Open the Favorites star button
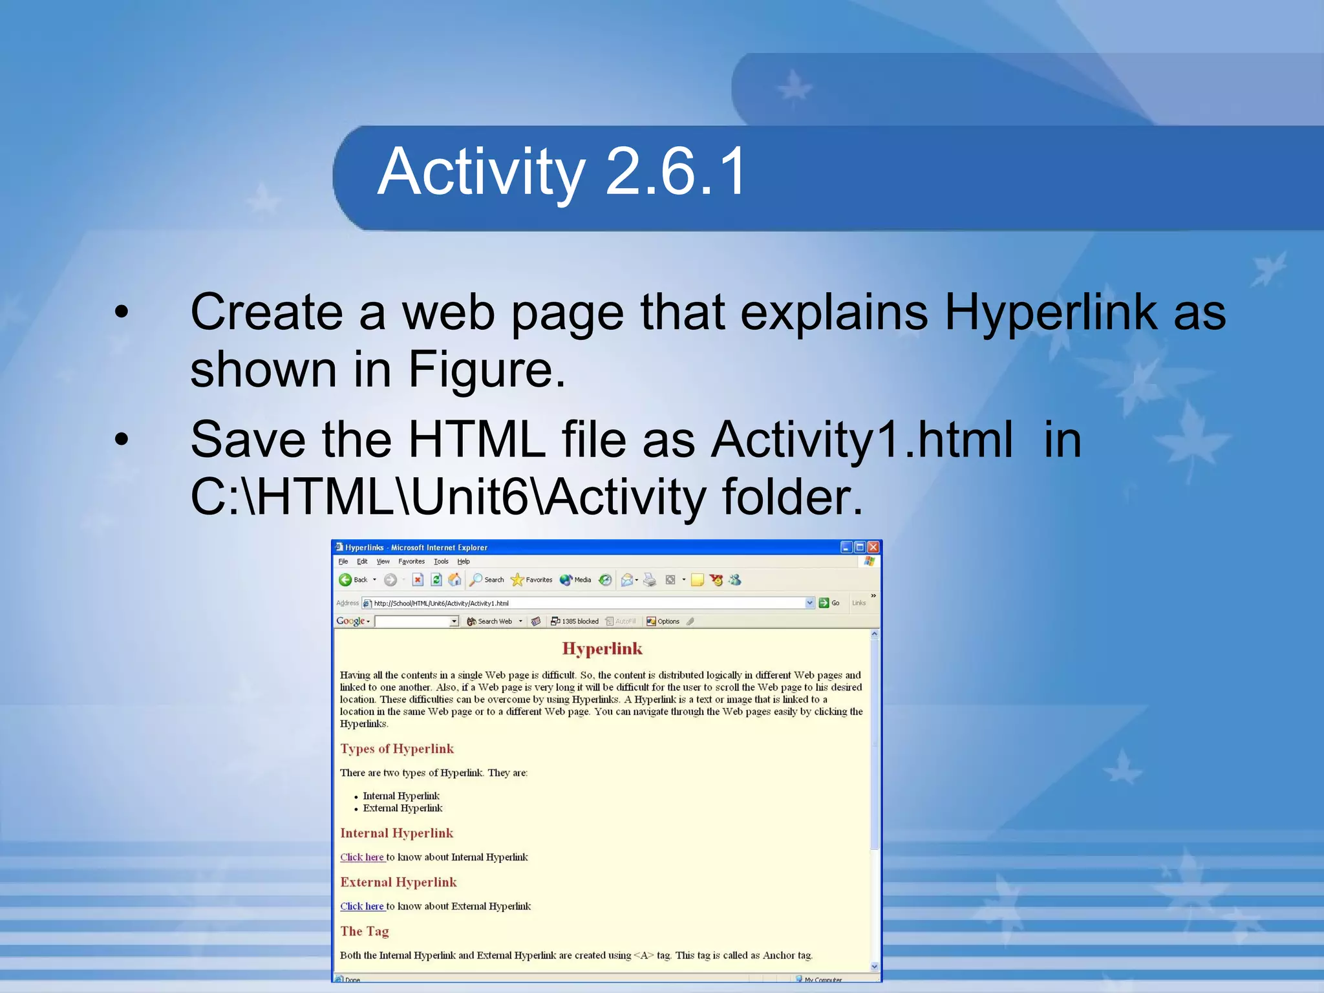 pyautogui.click(x=531, y=580)
